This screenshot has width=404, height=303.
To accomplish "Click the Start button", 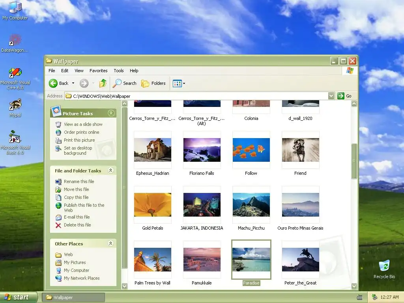I will 19,297.
